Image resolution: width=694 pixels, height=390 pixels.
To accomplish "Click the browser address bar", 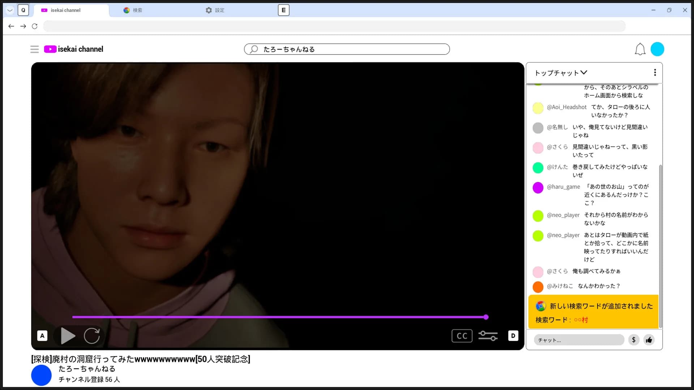I will (x=334, y=26).
